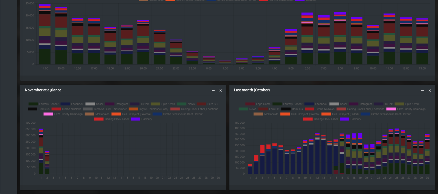Hide Spin & Win in November legend

pyautogui.click(x=163, y=104)
